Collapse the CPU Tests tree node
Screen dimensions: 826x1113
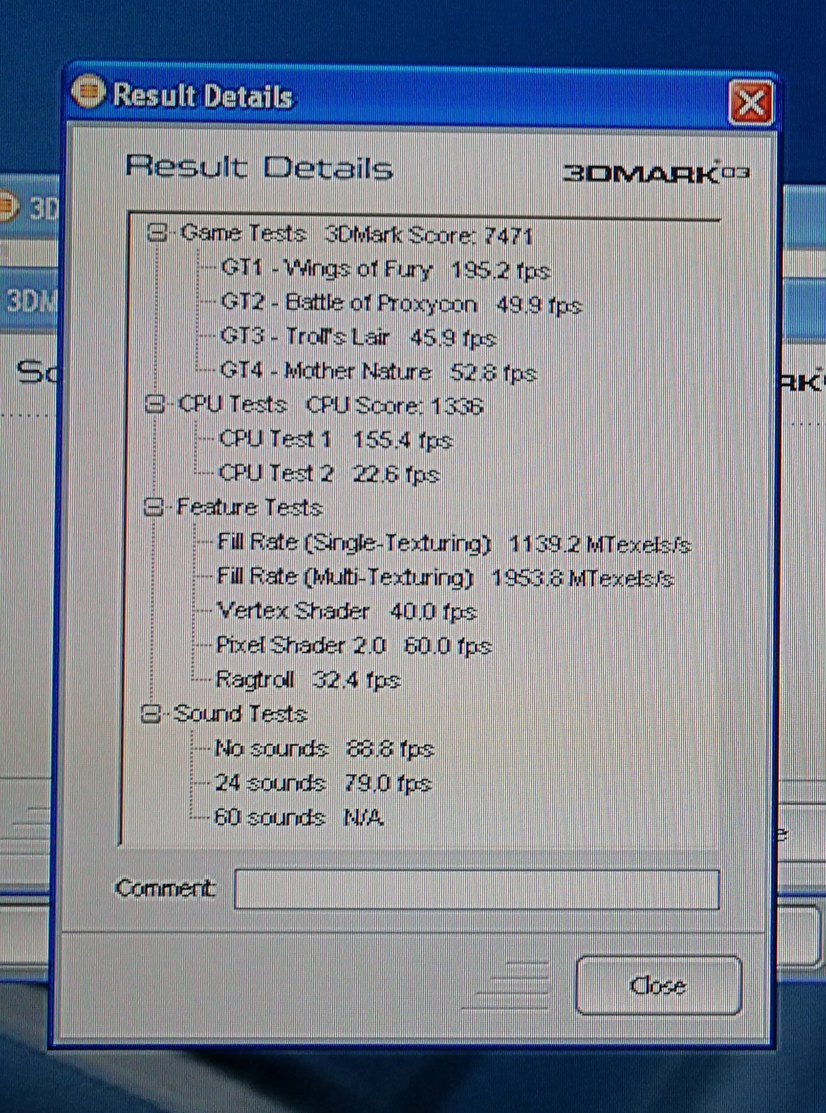coord(154,404)
